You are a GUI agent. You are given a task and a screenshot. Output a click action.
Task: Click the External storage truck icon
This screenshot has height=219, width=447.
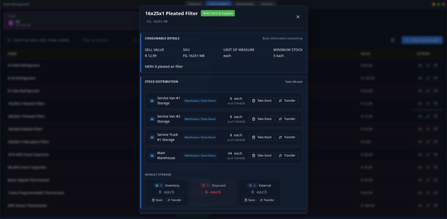(251, 186)
